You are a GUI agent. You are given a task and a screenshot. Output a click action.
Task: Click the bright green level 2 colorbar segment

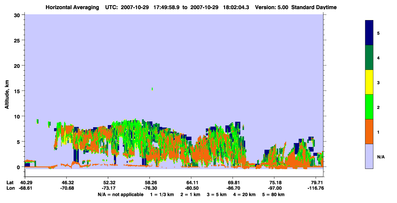[x=369, y=107]
